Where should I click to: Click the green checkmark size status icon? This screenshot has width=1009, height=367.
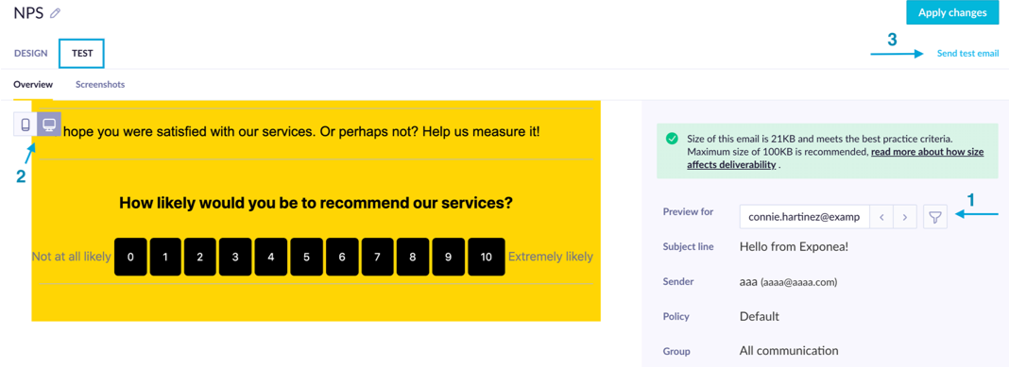[672, 138]
